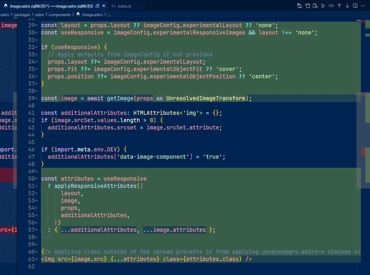Expand the Image.astro breadcrumb item
This screenshot has height=275, width=370.
point(92,15)
